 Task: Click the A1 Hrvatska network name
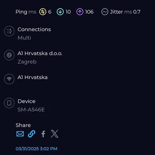coord(33,77)
